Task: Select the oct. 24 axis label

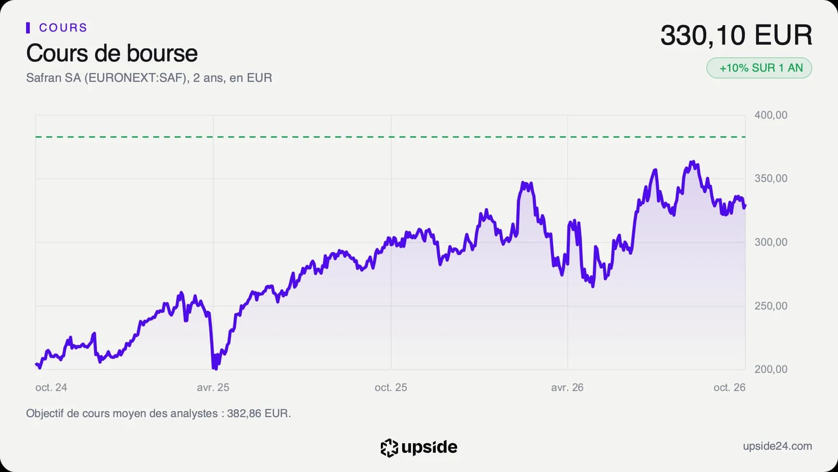Action: (51, 388)
